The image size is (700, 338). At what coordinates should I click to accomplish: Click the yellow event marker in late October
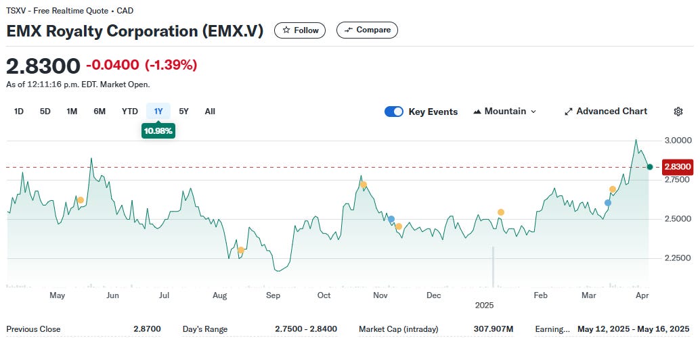pos(364,185)
